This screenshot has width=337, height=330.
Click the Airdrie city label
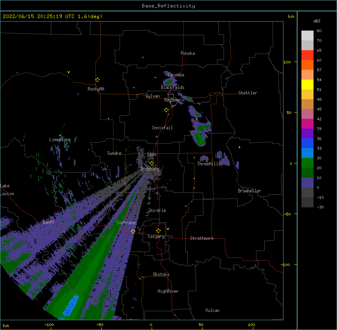click(158, 210)
